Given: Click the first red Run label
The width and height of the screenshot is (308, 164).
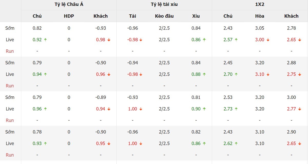Looking at the screenshot, I should click(10, 51).
